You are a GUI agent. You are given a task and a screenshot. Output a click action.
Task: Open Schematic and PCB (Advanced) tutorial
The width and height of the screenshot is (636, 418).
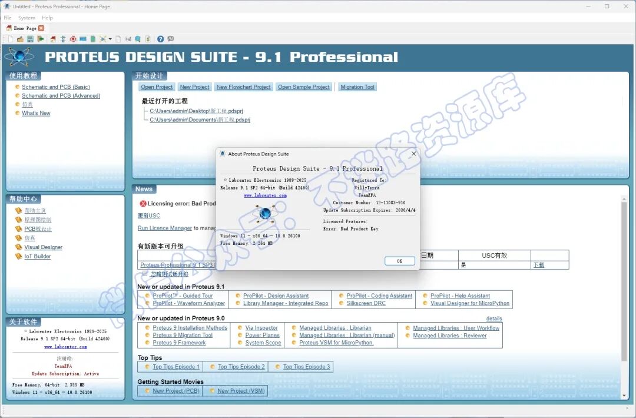[61, 96]
